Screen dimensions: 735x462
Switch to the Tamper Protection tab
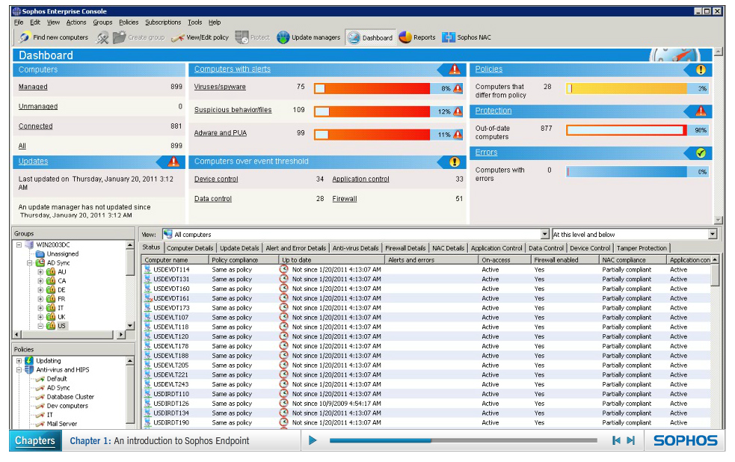[642, 248]
